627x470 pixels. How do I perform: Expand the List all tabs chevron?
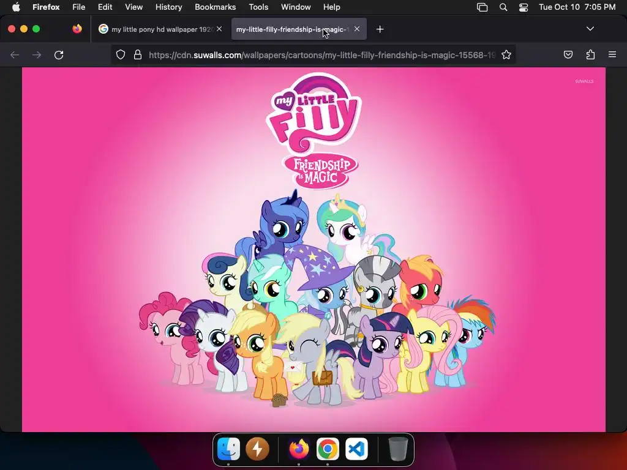click(x=590, y=29)
